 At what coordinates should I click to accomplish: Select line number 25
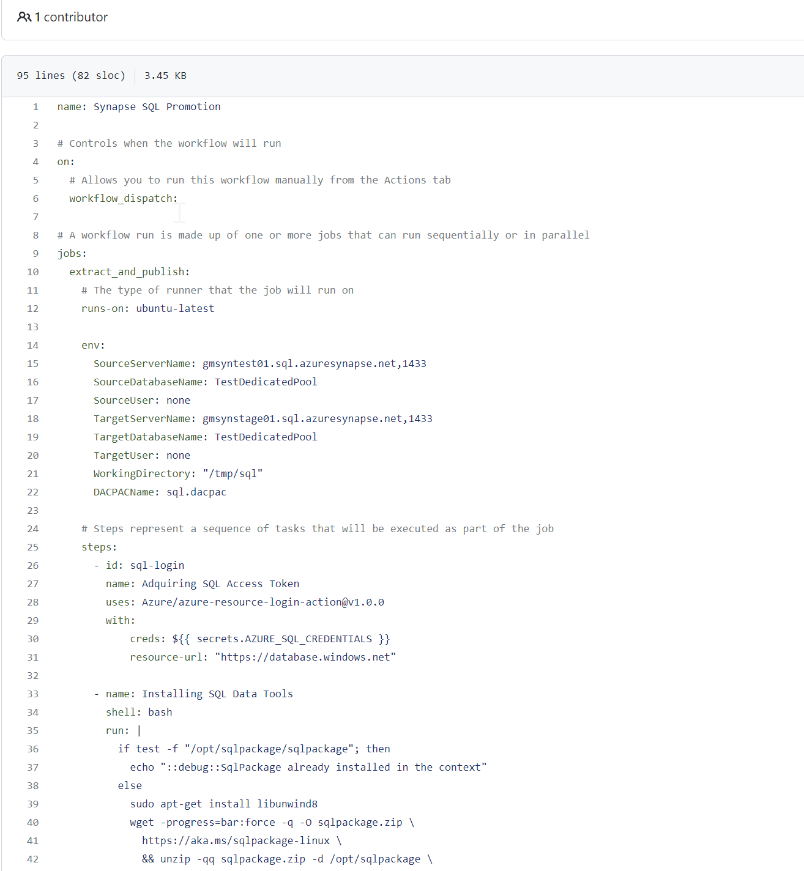tap(33, 547)
